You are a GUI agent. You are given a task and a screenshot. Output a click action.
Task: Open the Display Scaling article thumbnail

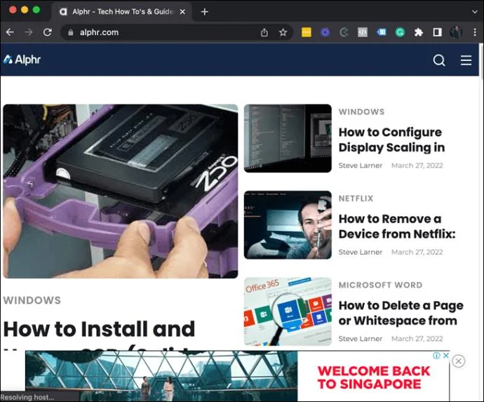[x=288, y=138]
